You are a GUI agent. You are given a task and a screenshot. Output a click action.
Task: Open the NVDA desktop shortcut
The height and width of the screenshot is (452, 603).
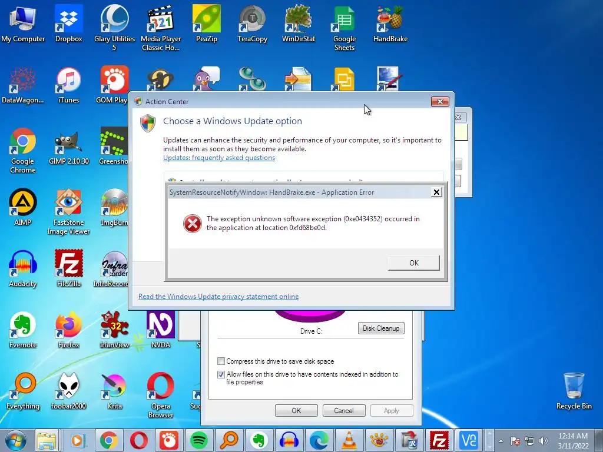click(x=160, y=330)
